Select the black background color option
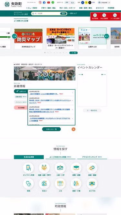Image resolution: width=121 pixels, height=215 pixels. [x=90, y=3]
